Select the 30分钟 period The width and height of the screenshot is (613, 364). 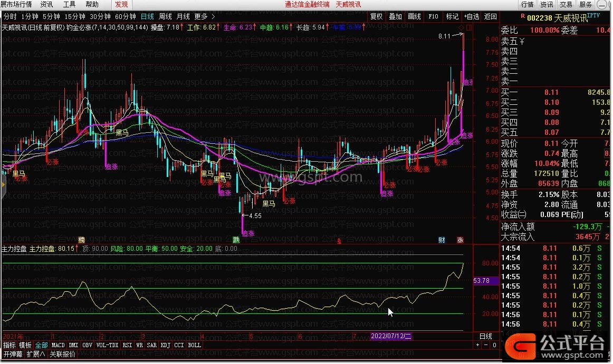pyautogui.click(x=100, y=16)
